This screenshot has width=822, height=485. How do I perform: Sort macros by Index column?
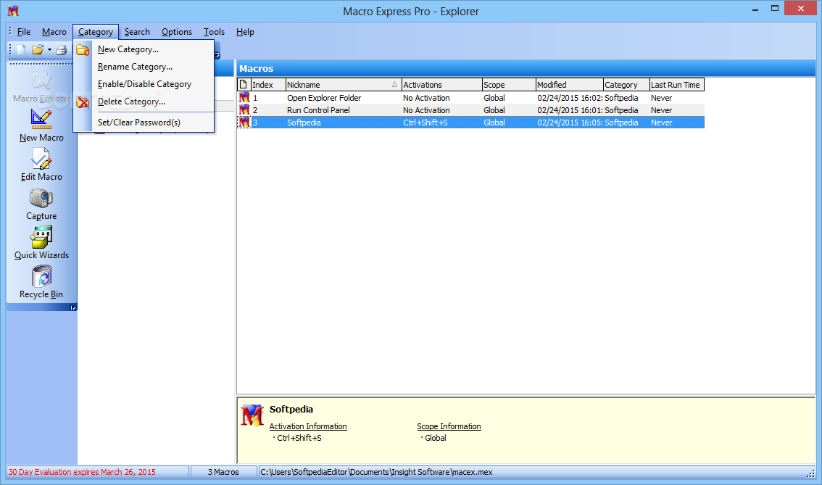tap(268, 84)
